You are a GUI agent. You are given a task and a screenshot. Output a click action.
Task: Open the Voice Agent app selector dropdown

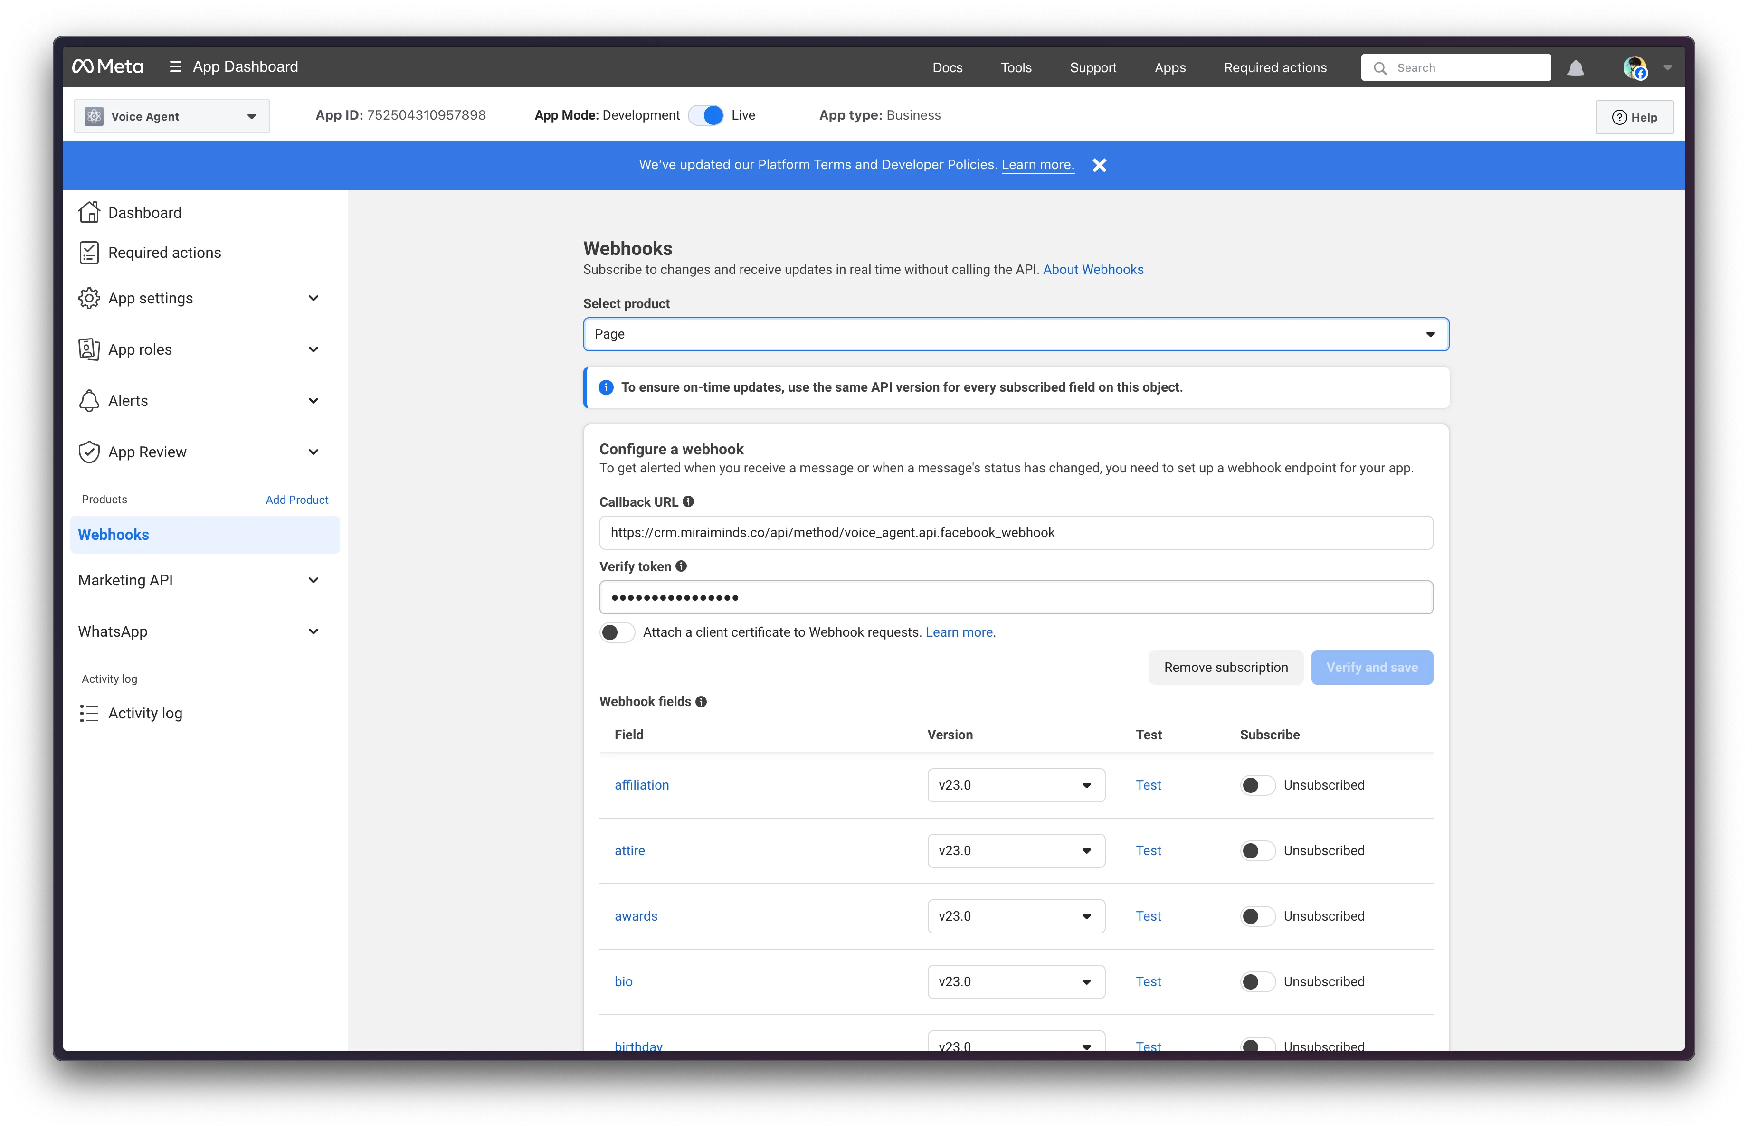[x=172, y=116]
